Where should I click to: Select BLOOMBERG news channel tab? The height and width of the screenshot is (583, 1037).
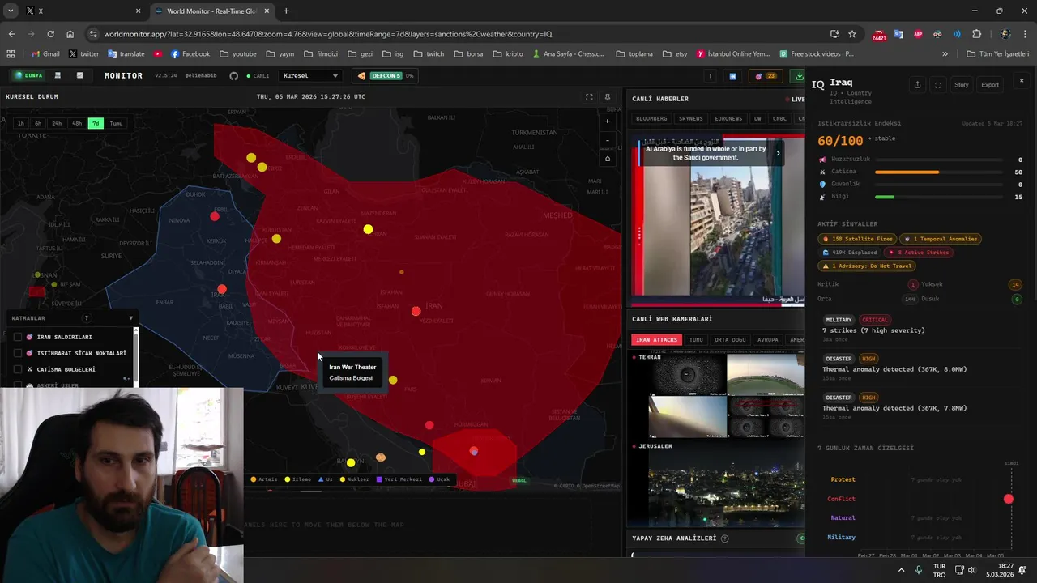pos(651,118)
